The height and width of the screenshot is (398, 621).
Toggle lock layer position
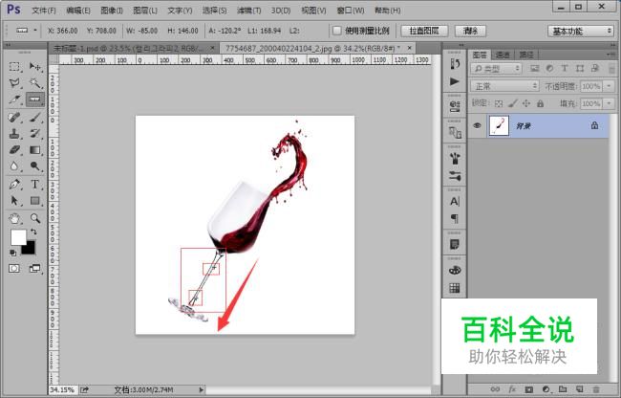[526, 104]
